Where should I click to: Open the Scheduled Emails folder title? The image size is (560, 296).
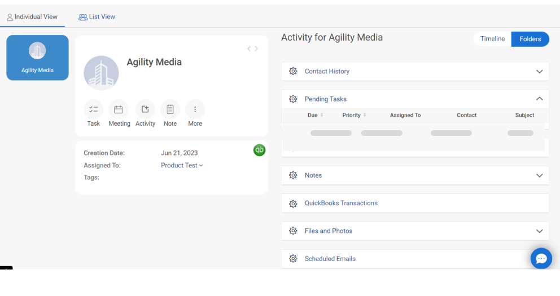[330, 259]
